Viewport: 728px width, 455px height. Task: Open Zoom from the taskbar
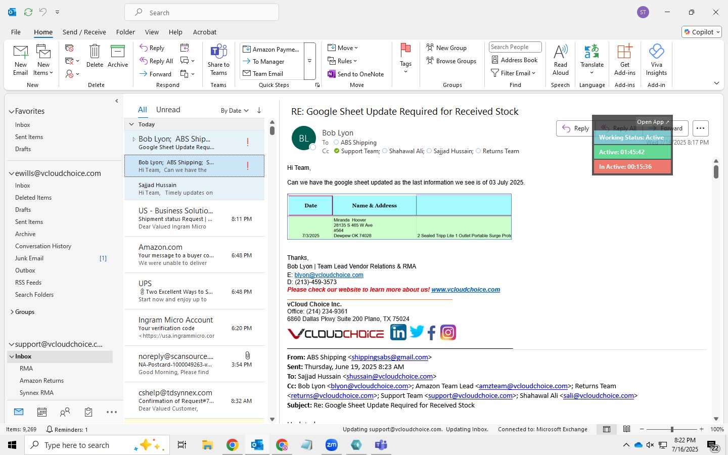332,445
